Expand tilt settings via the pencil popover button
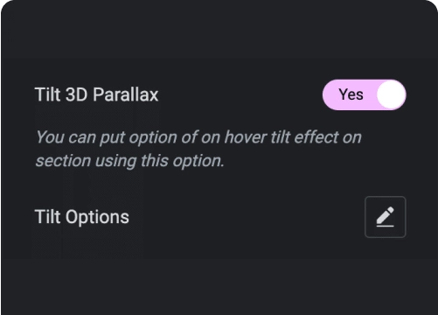This screenshot has height=315, width=438. [x=385, y=217]
